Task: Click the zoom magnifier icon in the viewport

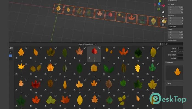Action: (163, 13)
